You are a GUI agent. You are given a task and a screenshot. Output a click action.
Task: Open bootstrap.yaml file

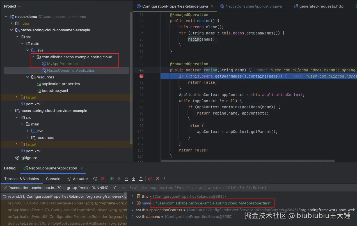55,90
